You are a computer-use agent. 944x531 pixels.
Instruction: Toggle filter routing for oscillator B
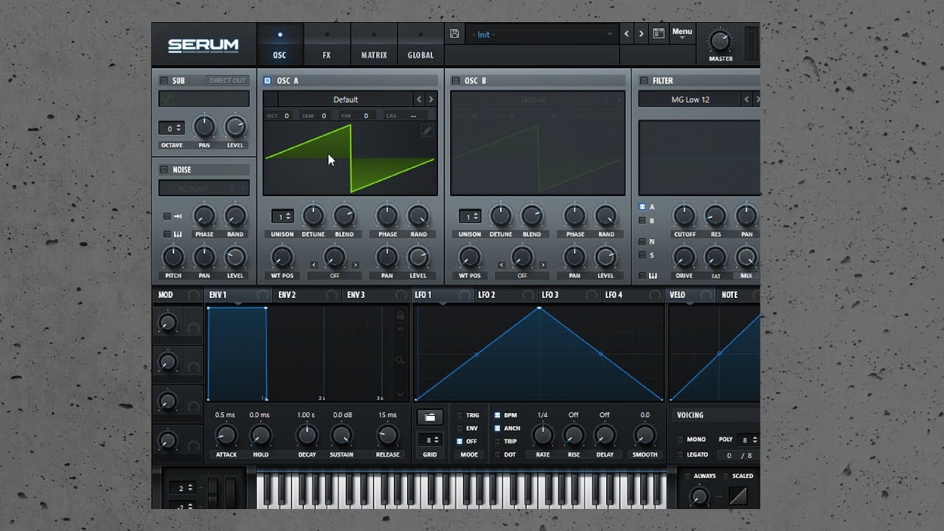[642, 221]
